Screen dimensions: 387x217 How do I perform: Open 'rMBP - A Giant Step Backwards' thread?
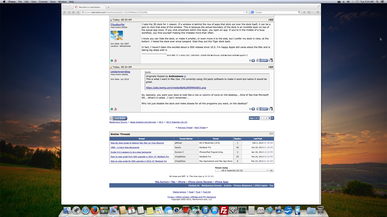tap(125, 147)
